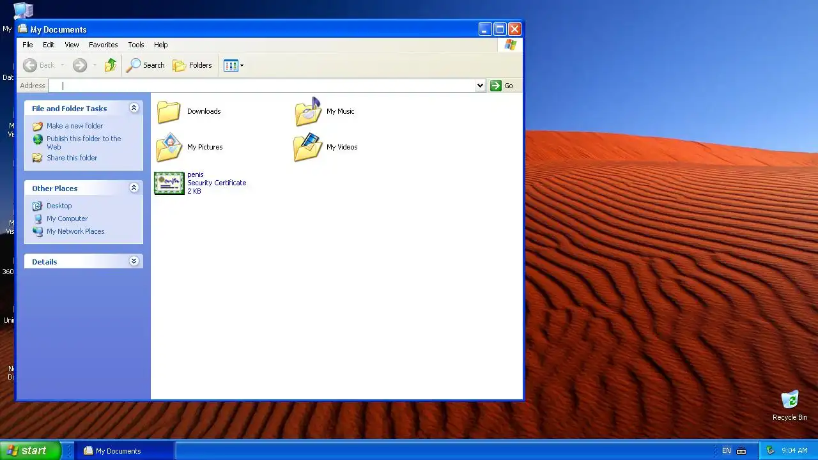Toggle the Folders pane
This screenshot has width=818, height=460.
192,65
